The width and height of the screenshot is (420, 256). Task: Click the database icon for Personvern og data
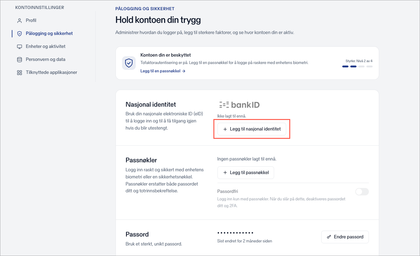pyautogui.click(x=20, y=59)
